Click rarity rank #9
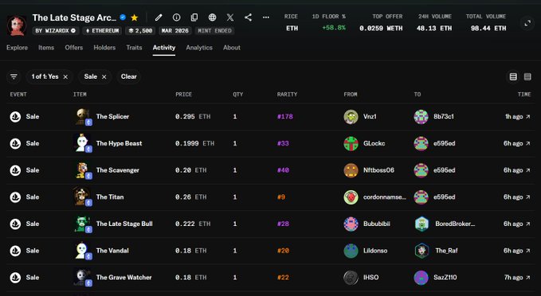The width and height of the screenshot is (541, 296). 281,197
